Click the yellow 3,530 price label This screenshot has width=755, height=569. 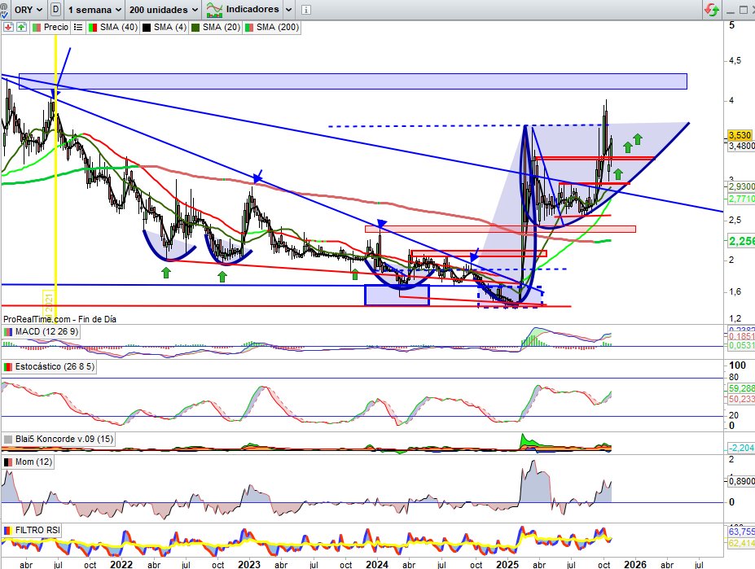pyautogui.click(x=740, y=135)
